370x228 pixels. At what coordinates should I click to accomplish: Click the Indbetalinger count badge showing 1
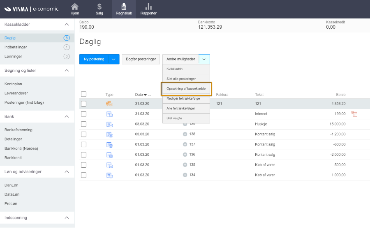coord(67,47)
